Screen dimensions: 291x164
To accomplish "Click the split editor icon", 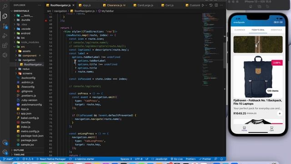I will (216, 5).
